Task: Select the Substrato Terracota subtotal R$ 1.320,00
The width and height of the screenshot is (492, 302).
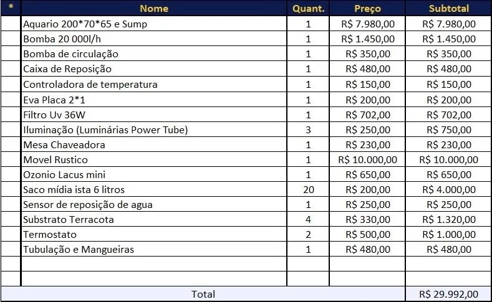Action: pos(448,219)
